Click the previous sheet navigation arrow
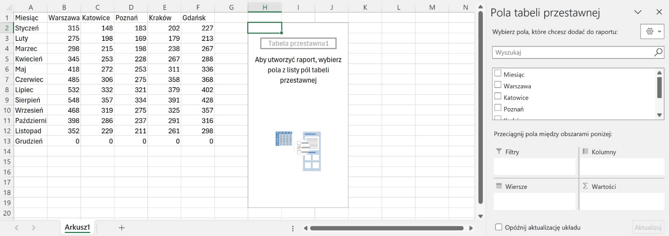This screenshot has height=236, width=669. (x=17, y=228)
